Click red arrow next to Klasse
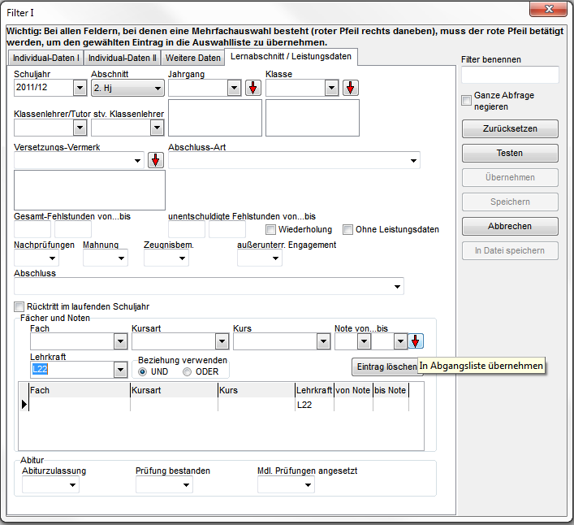The image size is (574, 525). [350, 88]
